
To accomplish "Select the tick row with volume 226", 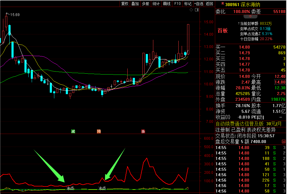I will (x=250, y=180).
